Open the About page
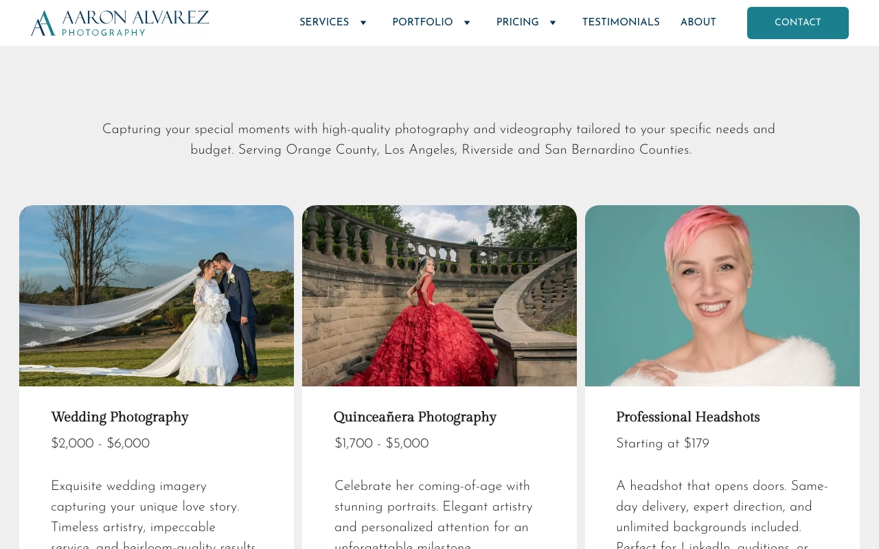879x549 pixels. pyautogui.click(x=698, y=23)
